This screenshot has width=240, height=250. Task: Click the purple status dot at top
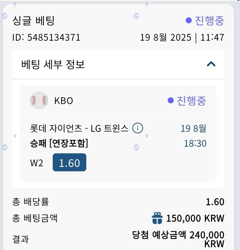click(189, 20)
